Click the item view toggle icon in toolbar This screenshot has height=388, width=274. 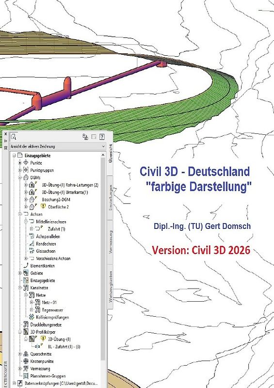point(85,137)
